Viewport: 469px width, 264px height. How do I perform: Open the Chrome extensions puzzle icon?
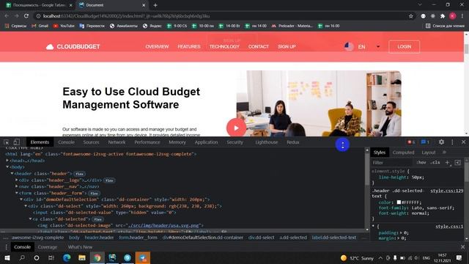click(443, 16)
